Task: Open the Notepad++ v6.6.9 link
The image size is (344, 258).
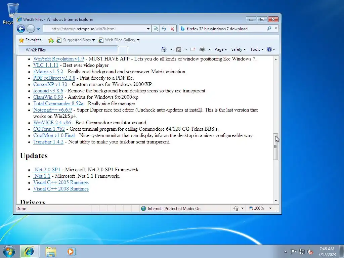Action: (x=52, y=110)
